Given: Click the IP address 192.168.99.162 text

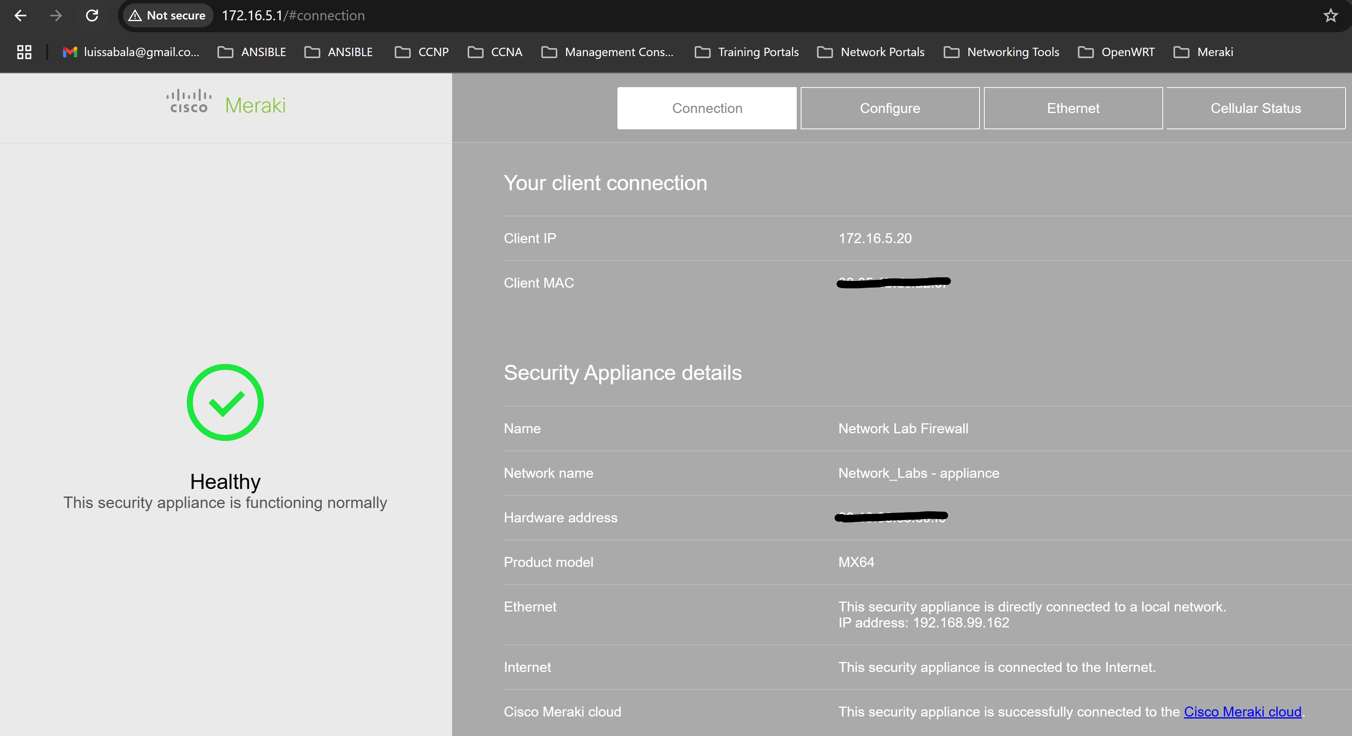Looking at the screenshot, I should [924, 623].
